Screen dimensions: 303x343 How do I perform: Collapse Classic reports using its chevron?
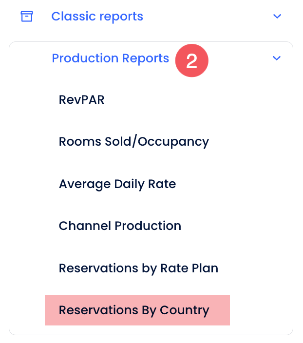point(277,16)
